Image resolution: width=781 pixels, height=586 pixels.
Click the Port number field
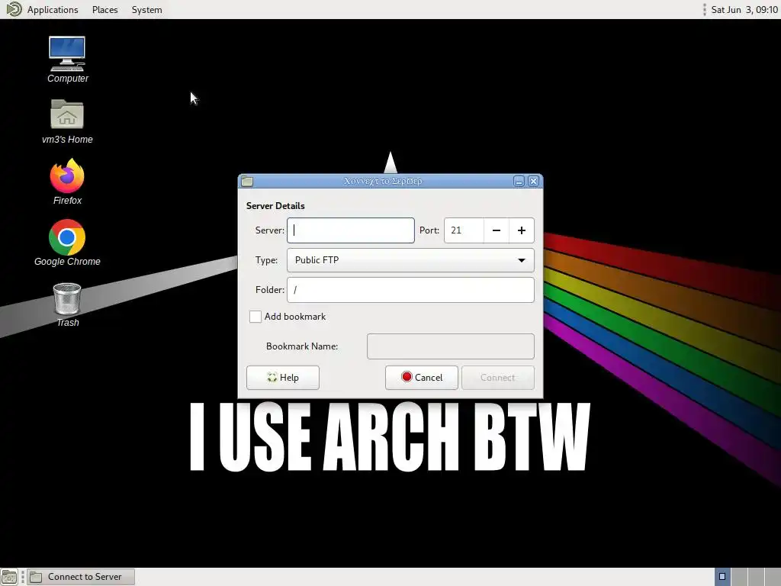point(464,230)
